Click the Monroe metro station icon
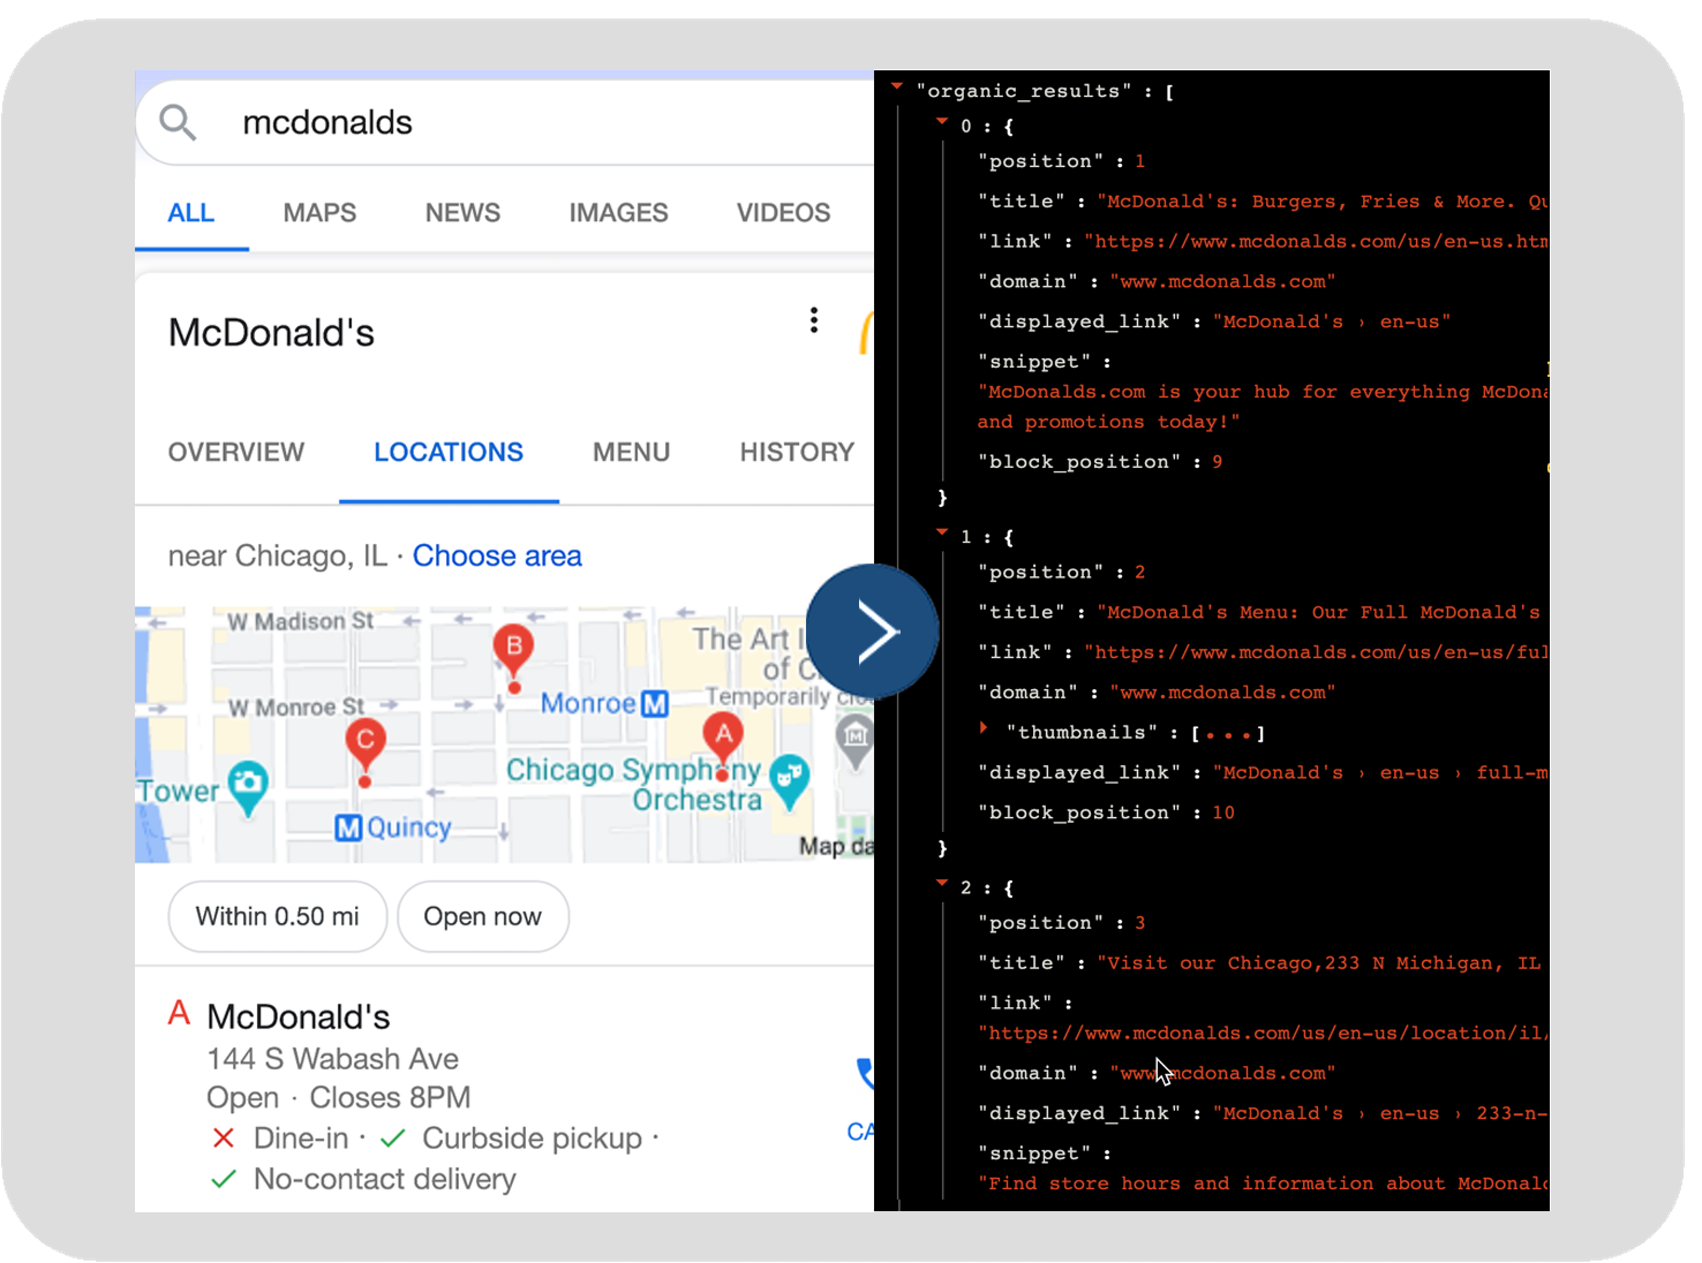The image size is (1702, 1263). [655, 703]
